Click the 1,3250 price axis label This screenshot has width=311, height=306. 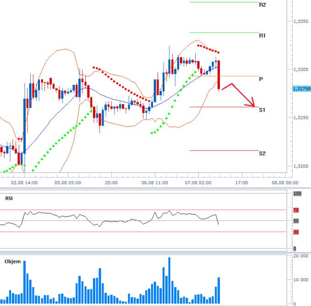pos(301,117)
